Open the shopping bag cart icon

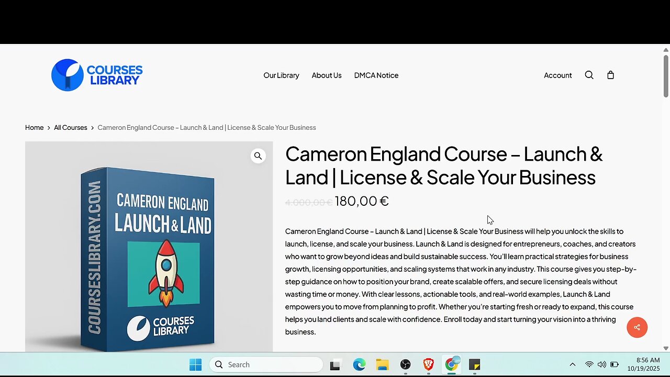(610, 75)
